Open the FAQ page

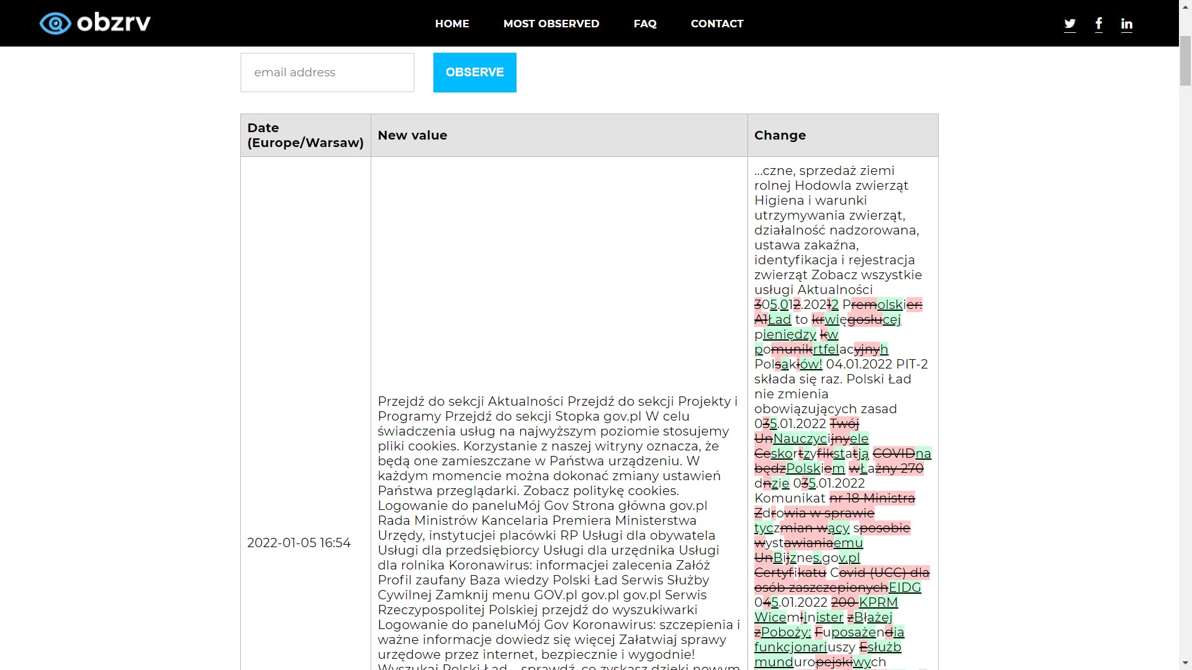[x=645, y=24]
